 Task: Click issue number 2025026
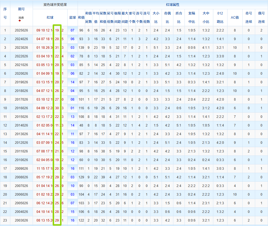(21, 30)
